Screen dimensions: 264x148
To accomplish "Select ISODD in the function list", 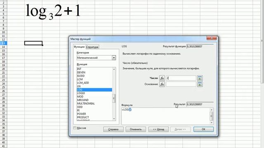I will [94, 76].
